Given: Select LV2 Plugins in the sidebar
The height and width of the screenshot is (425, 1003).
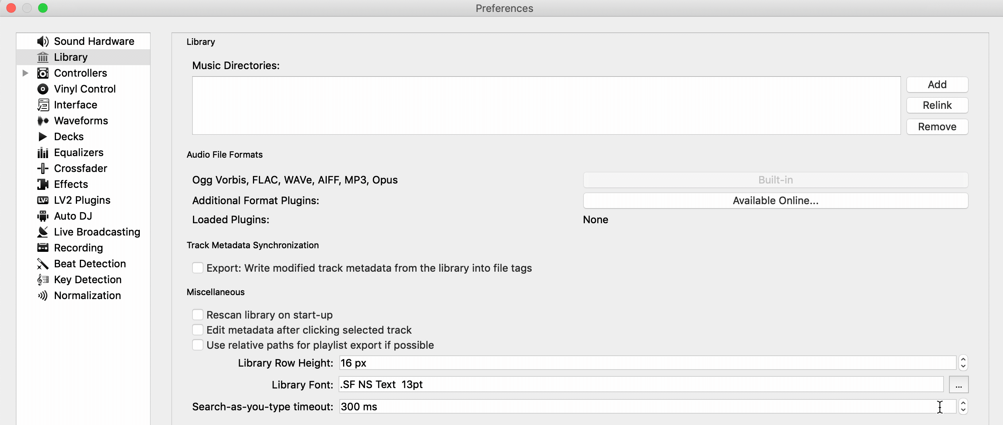Looking at the screenshot, I should coord(82,200).
